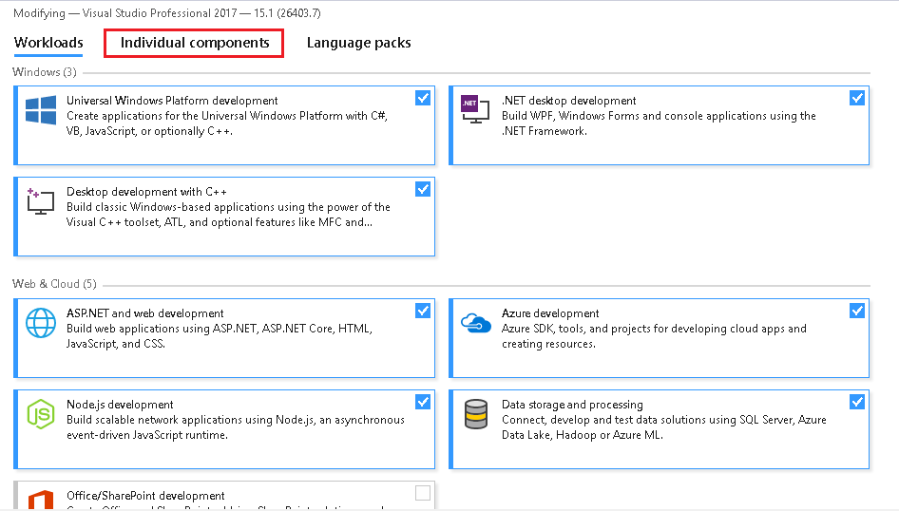Viewport: 899px width, 511px height.
Task: Click the ASP.NET globe icon
Action: click(41, 323)
